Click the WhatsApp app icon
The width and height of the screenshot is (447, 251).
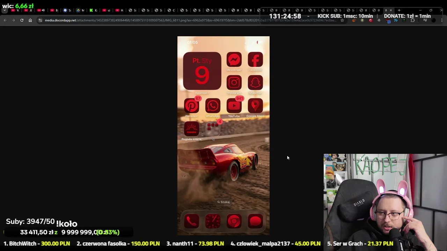click(x=213, y=106)
